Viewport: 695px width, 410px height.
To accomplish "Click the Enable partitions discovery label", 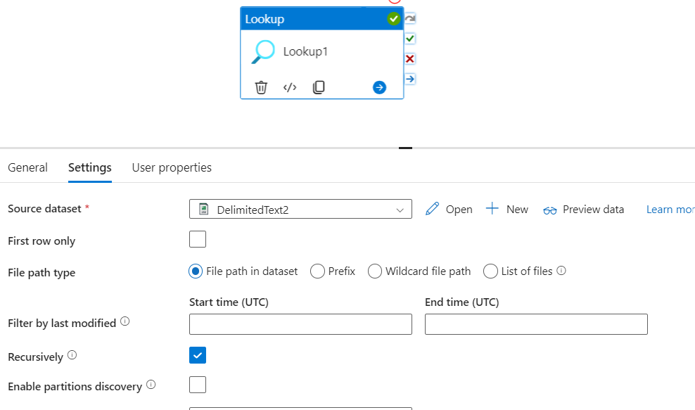I will coord(75,387).
